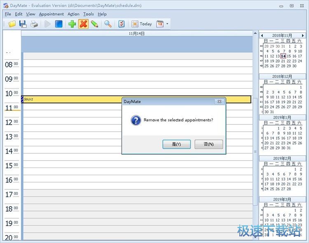Click the 2019年2月 month title
The image size is (309, 243).
(282, 159)
